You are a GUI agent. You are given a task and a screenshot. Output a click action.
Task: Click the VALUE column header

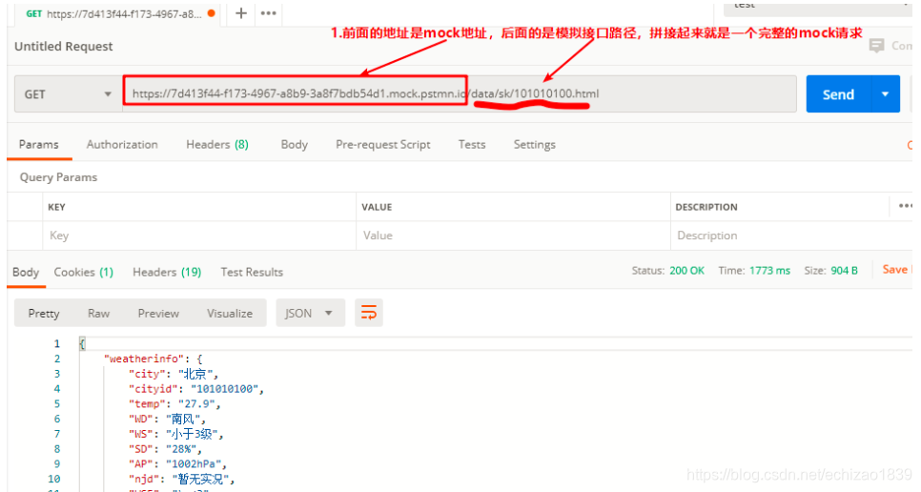pos(377,207)
